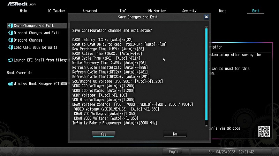The image size is (279, 156).
Task: Click the Windows Boot Manager drive icon
Action: [10, 84]
